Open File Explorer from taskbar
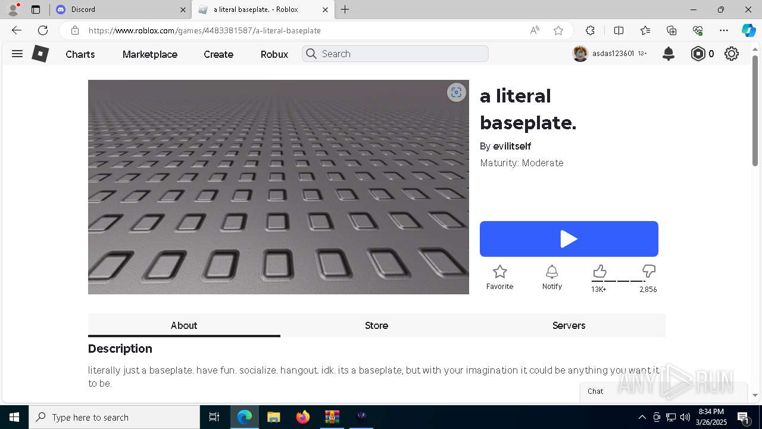 pos(273,417)
